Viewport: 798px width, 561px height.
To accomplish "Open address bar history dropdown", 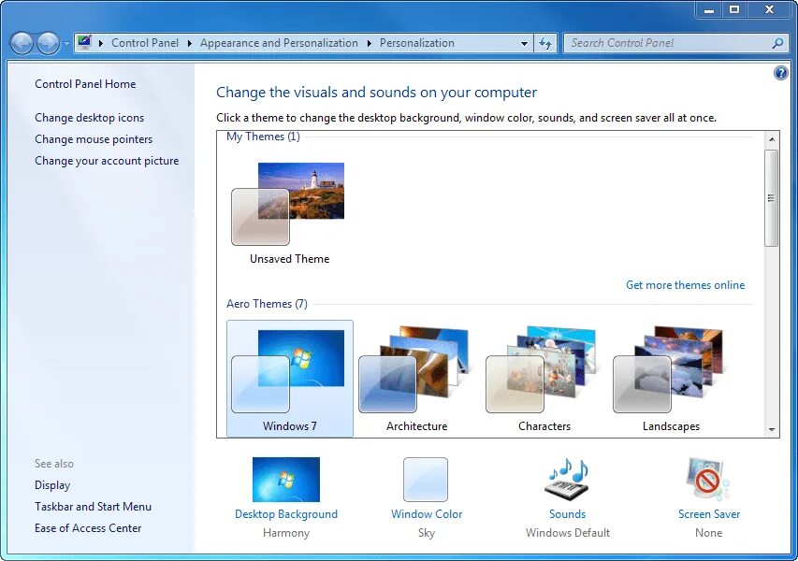I will click(524, 44).
